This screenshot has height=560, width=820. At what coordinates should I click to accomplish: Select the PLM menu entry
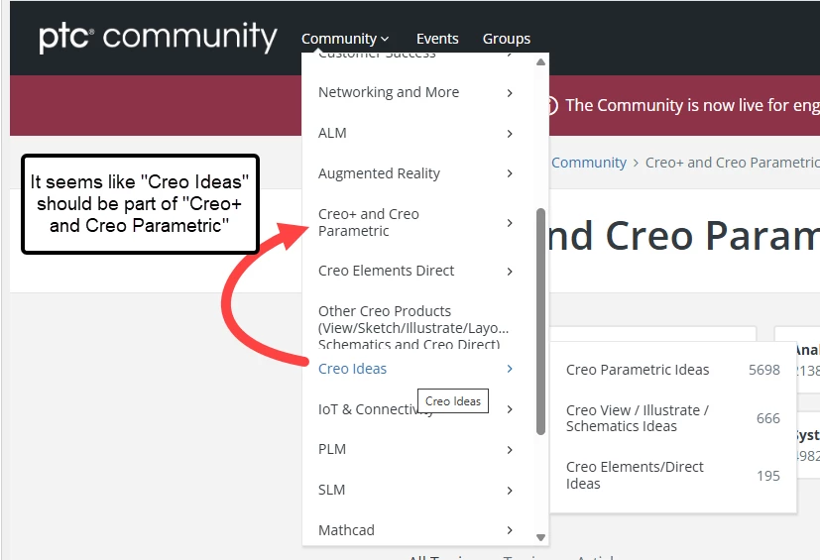coord(332,449)
